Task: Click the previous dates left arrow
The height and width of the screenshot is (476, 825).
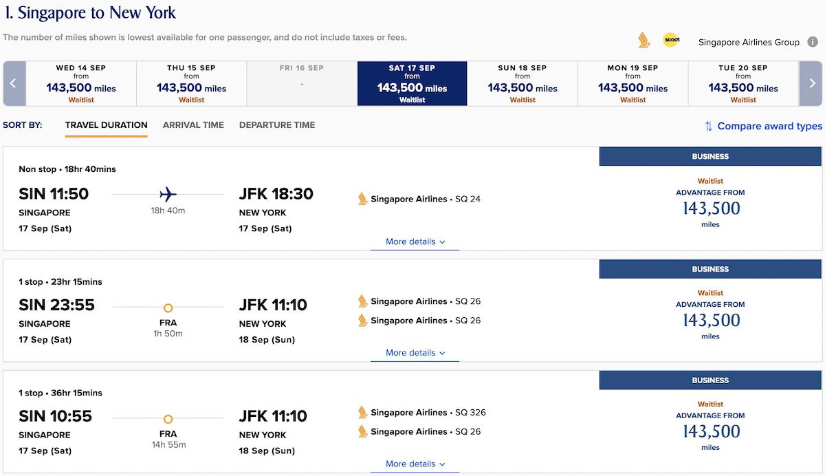Action: (x=14, y=83)
